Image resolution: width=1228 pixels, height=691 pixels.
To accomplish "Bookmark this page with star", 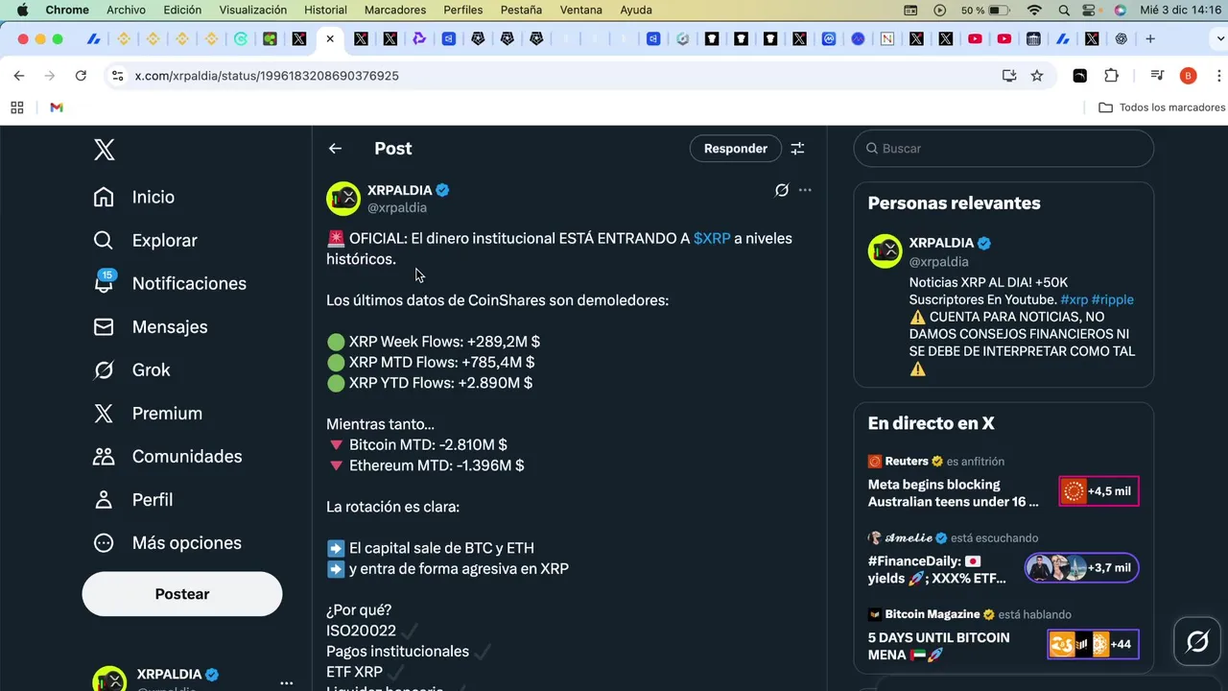I will tap(1037, 76).
